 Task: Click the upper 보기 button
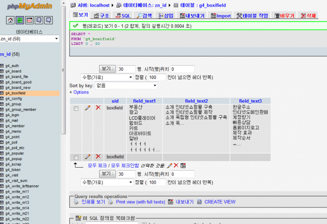[107, 68]
